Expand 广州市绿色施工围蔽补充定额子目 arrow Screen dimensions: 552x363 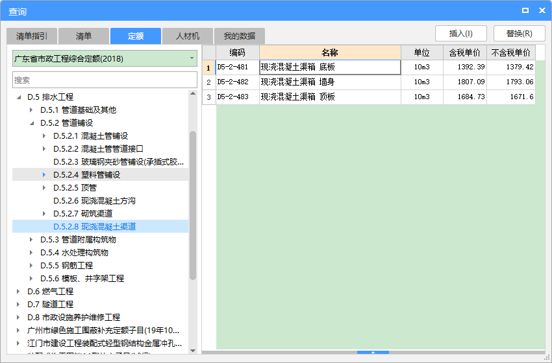coord(18,331)
